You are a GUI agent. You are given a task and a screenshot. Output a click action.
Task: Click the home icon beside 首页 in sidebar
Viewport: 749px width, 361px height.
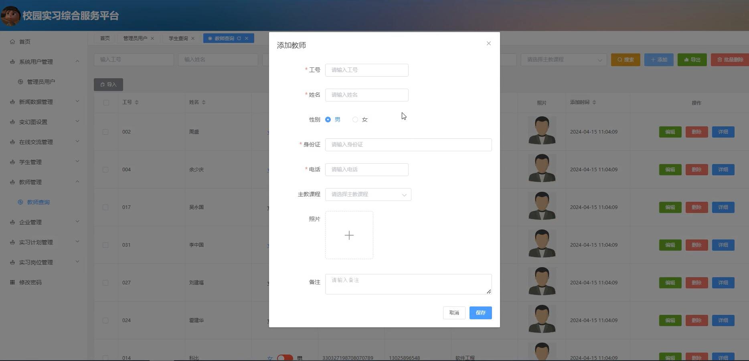(12, 41)
